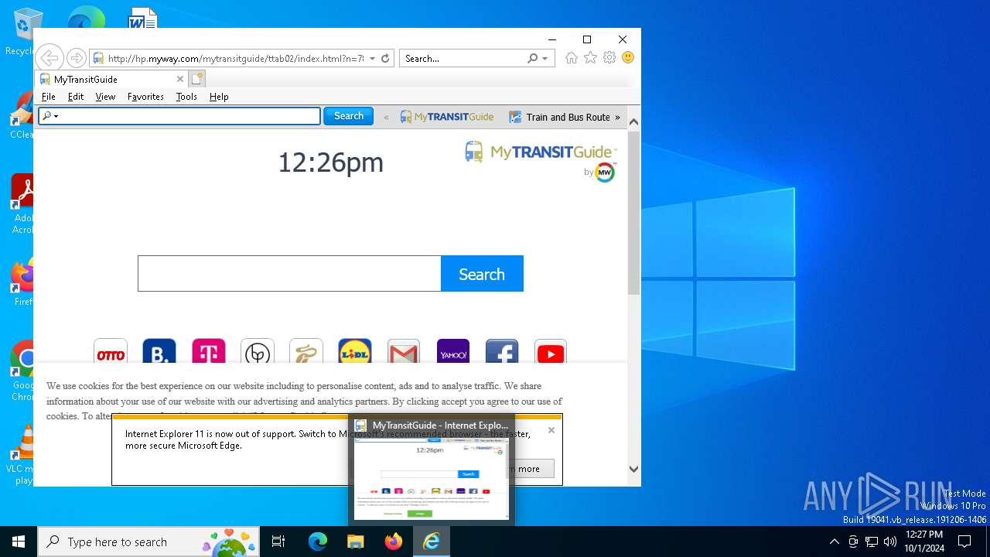
Task: Open the File menu
Action: (49, 97)
